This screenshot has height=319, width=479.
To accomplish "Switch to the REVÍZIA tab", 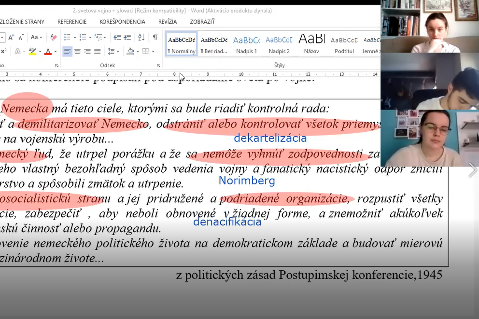I will pyautogui.click(x=168, y=22).
